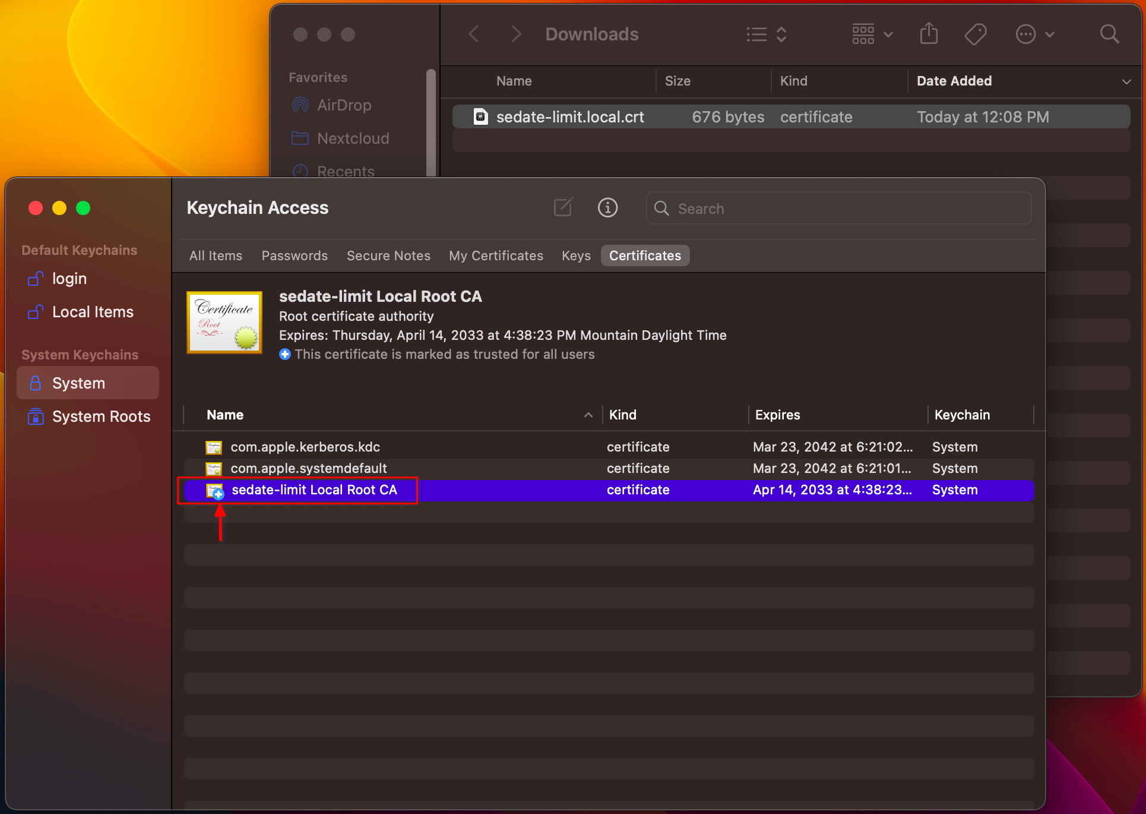Select the sedate-limit.local.crt file in Downloads
The height and width of the screenshot is (814, 1146).
pos(569,117)
